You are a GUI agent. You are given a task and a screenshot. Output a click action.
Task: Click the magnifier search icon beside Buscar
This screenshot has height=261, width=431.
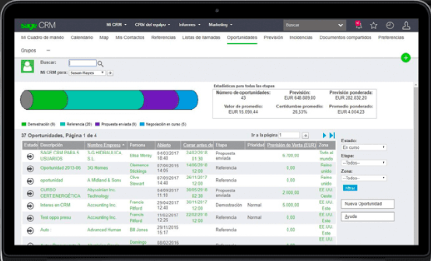tap(101, 64)
